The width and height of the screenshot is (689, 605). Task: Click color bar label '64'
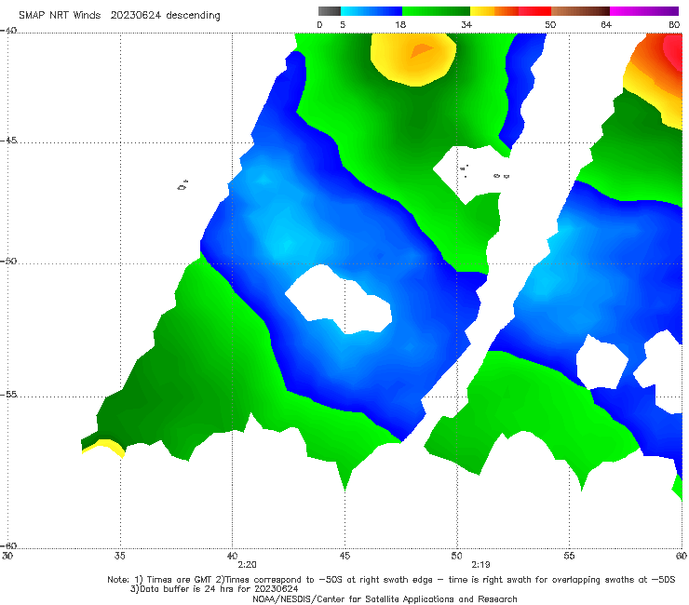click(x=606, y=24)
